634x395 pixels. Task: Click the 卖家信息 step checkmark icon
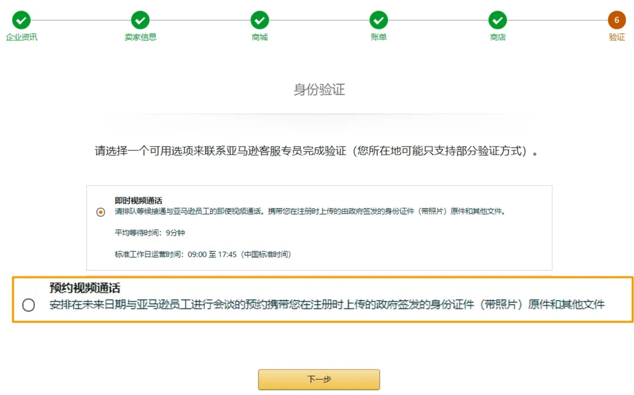140,20
